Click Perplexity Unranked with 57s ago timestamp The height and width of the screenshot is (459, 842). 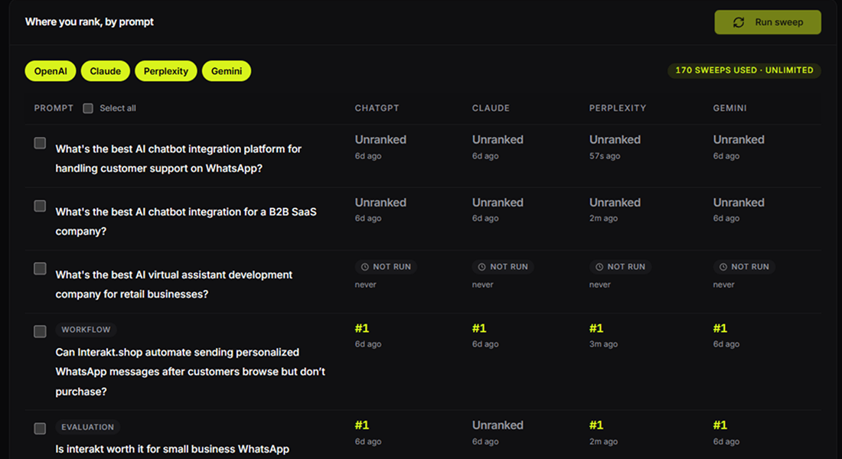point(615,139)
